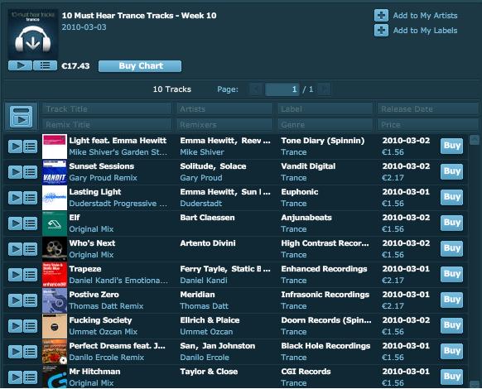Buy Trapeze track
This screenshot has width=482, height=389.
tap(451, 274)
